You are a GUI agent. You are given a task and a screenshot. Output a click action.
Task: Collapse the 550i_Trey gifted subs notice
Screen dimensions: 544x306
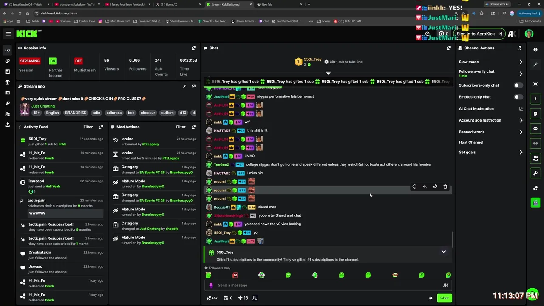pos(443,252)
